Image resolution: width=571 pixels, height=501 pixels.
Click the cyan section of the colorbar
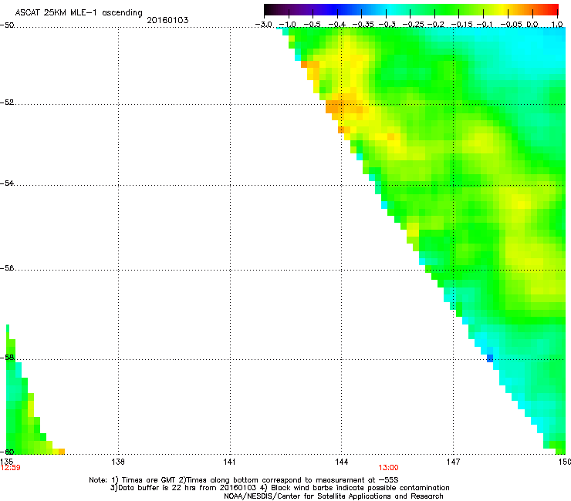point(388,9)
